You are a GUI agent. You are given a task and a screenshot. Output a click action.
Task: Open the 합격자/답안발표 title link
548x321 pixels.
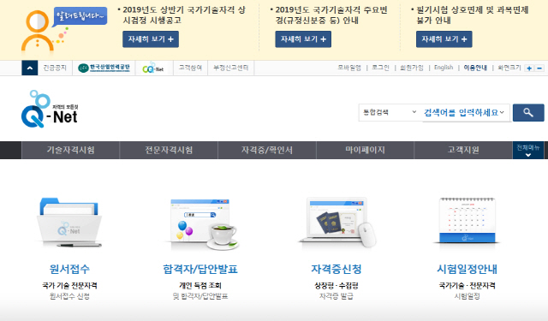(200, 269)
